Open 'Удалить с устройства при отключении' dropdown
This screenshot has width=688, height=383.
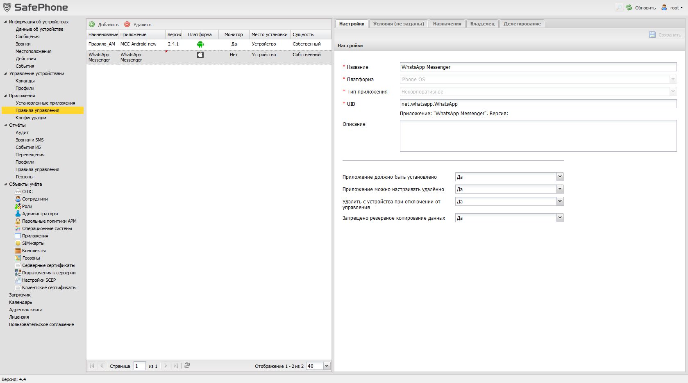560,201
